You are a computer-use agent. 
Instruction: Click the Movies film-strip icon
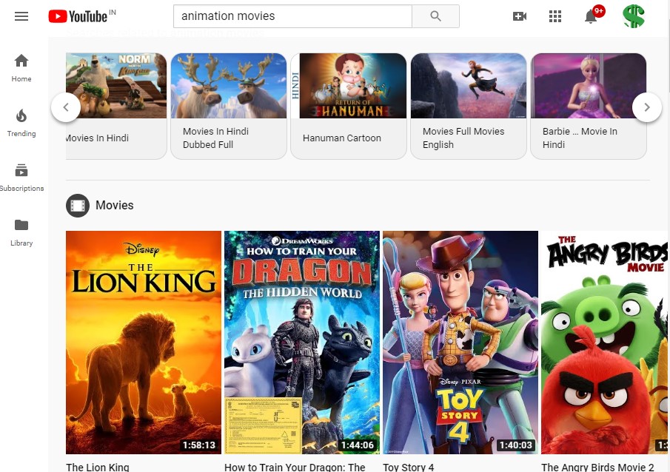pos(77,206)
